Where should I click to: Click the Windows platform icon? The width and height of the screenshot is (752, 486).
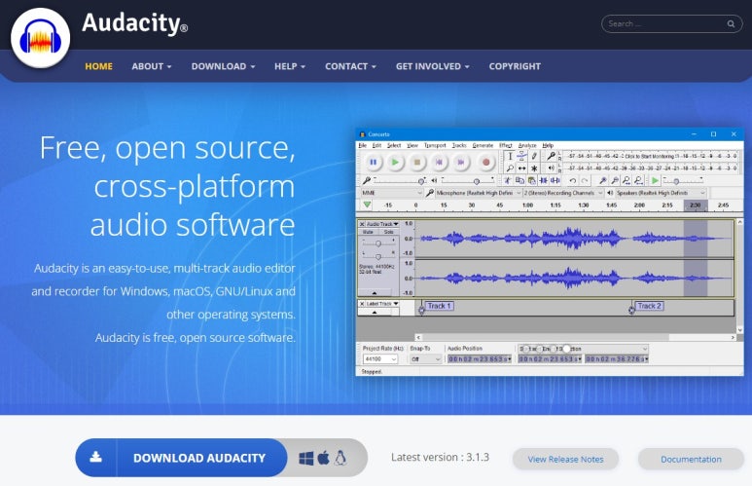pyautogui.click(x=306, y=458)
